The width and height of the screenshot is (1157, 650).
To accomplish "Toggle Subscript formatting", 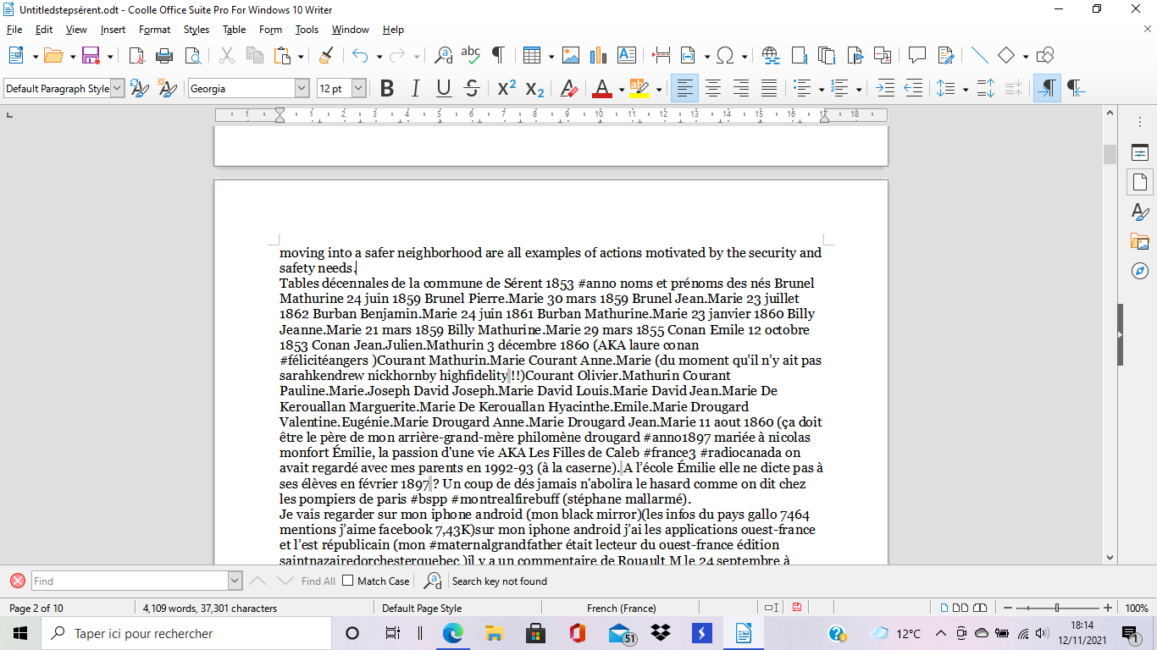I will pos(534,88).
